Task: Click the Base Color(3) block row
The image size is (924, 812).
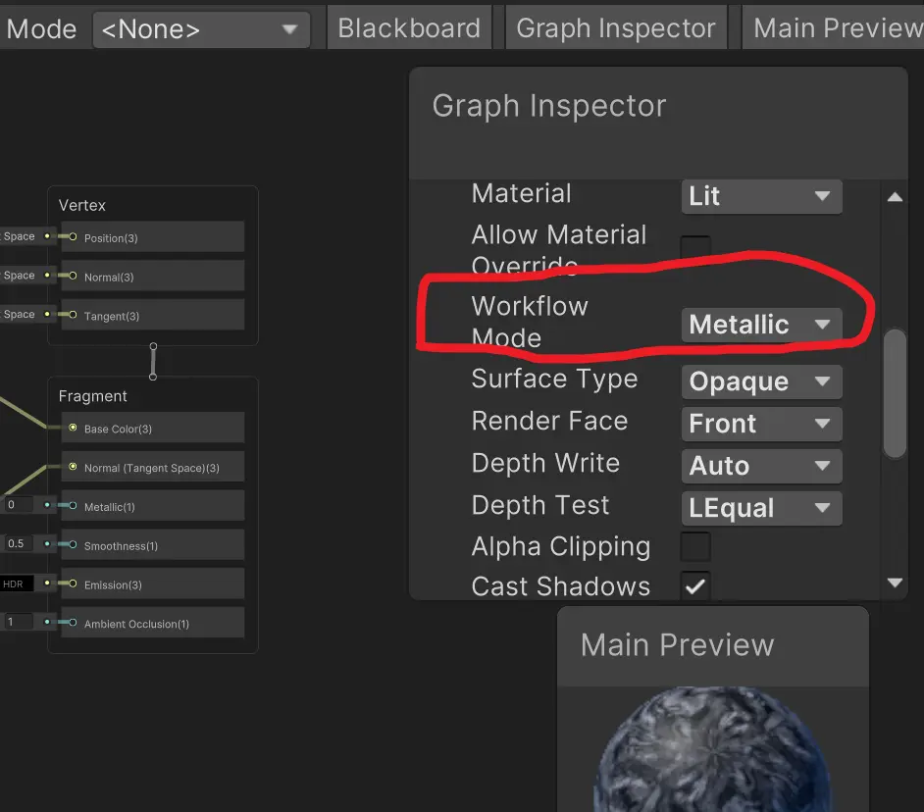Action: pyautogui.click(x=153, y=428)
